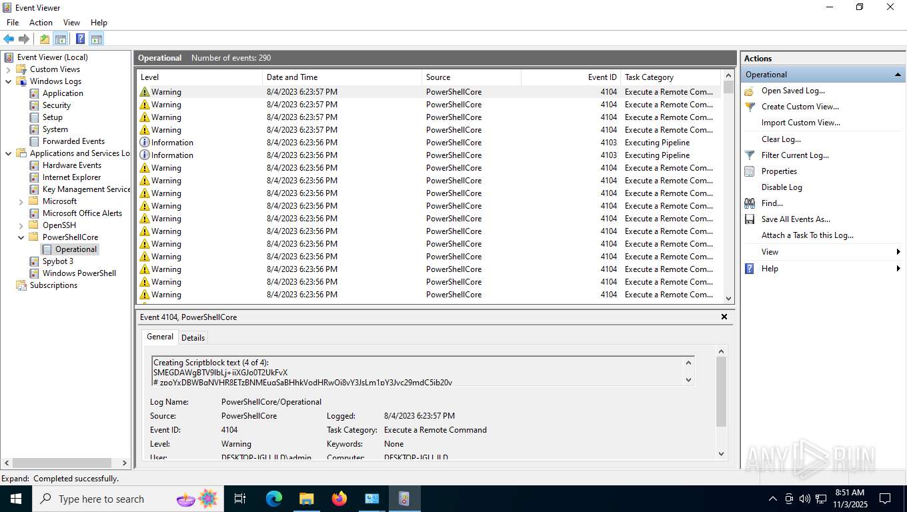Click the Windows Start button
907x512 pixels.
click(15, 499)
